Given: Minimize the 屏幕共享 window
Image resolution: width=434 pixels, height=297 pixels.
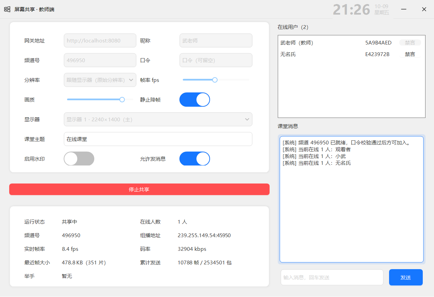Looking at the screenshot, I should 404,9.
